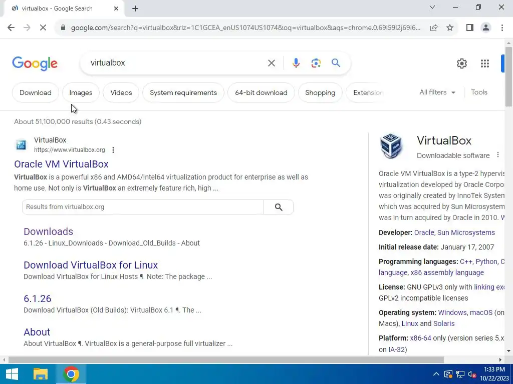The image size is (513, 384).
Task: Close the virtualbox Google Search tab
Action: [116, 9]
